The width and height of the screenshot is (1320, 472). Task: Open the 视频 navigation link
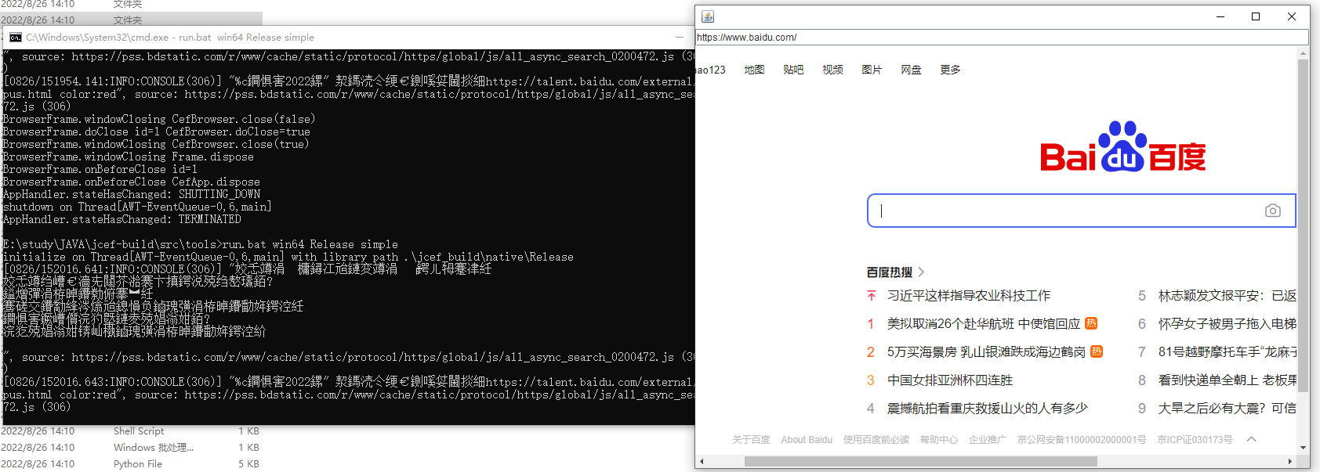coord(832,70)
